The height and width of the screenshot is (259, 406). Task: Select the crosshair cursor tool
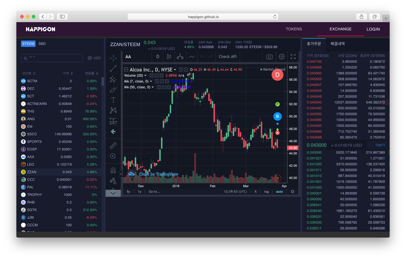pos(113,58)
